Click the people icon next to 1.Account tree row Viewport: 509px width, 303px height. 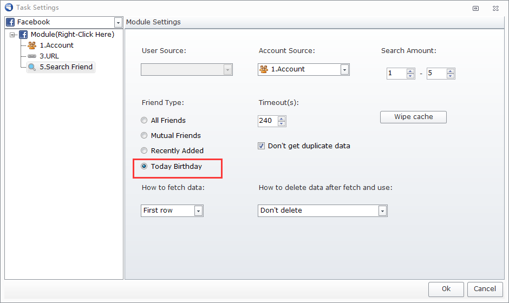pyautogui.click(x=32, y=45)
